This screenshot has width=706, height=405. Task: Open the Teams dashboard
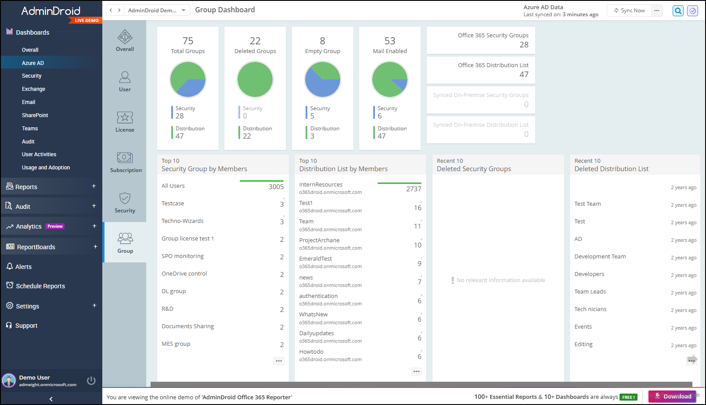pyautogui.click(x=30, y=129)
